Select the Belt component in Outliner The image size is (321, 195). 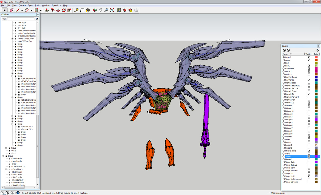tap(14, 164)
